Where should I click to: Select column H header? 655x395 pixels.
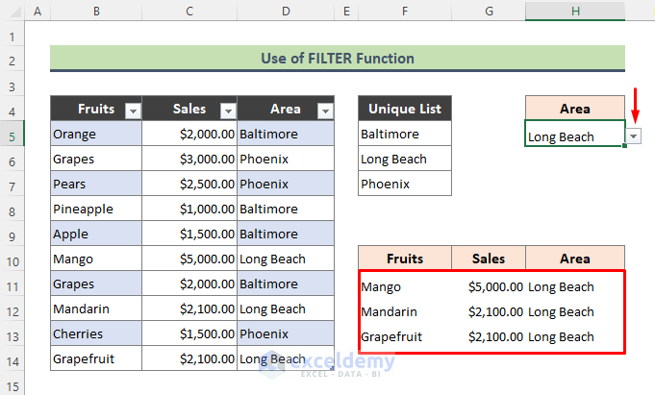coord(574,12)
